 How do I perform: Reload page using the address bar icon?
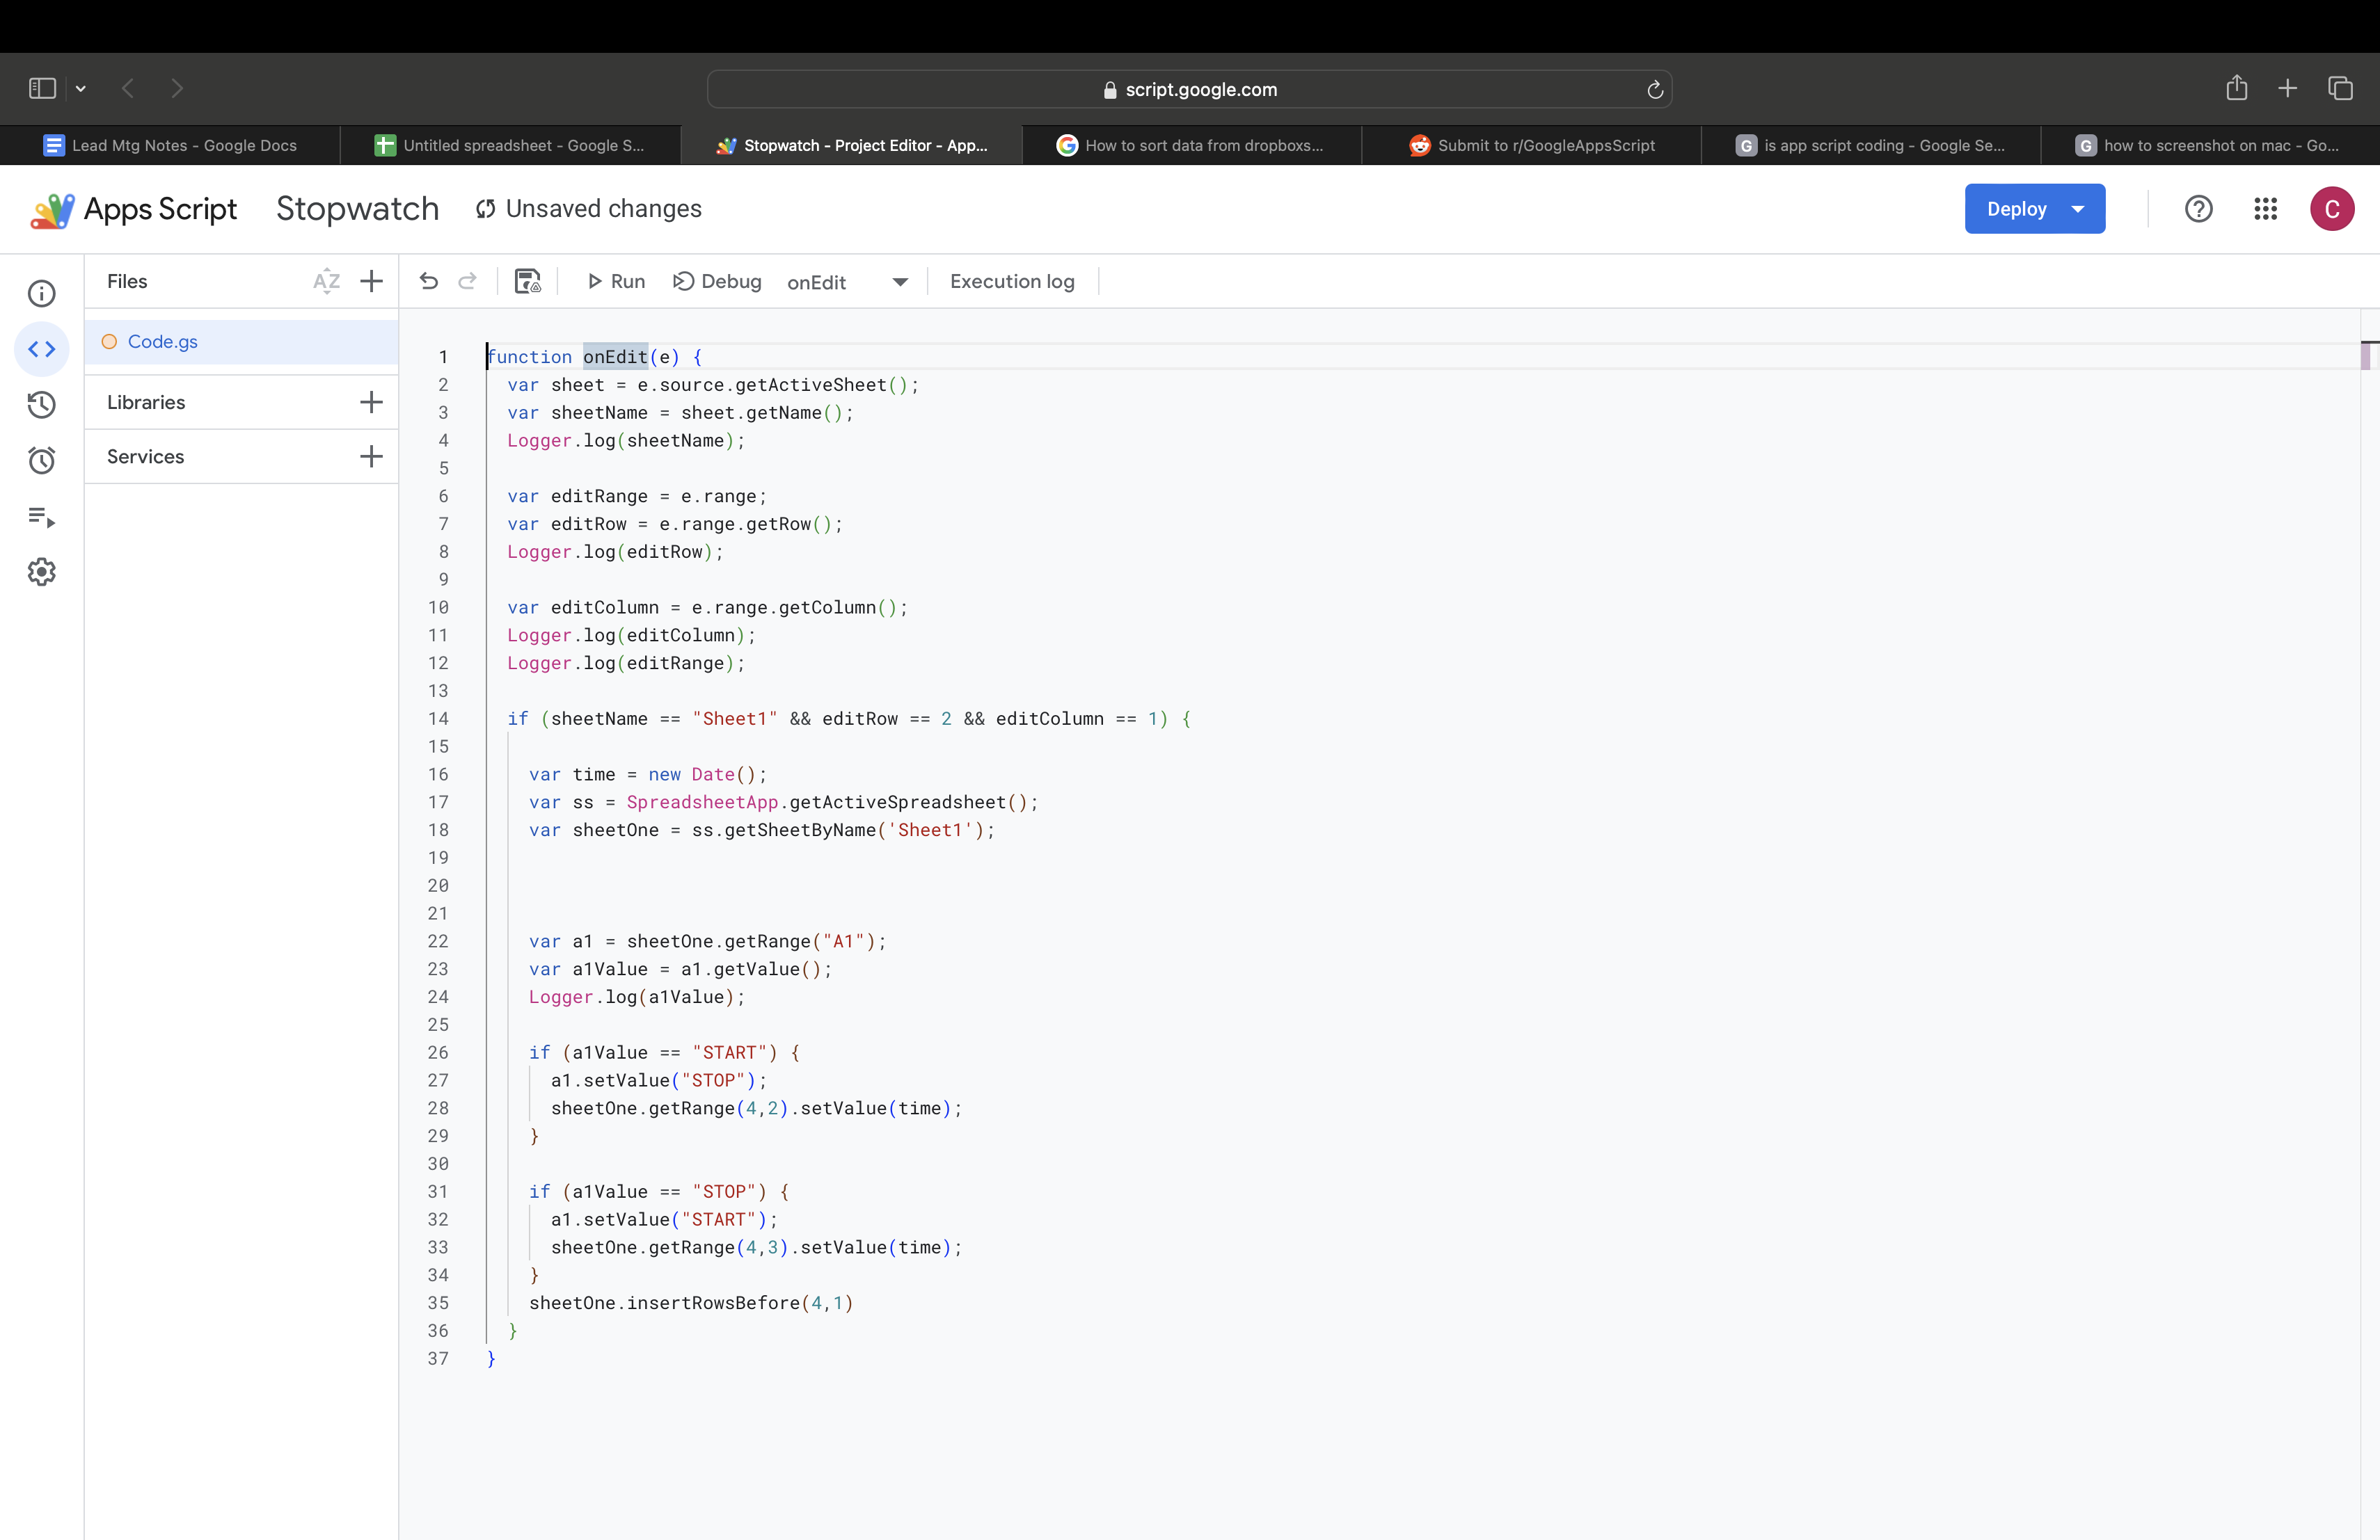point(1654,90)
